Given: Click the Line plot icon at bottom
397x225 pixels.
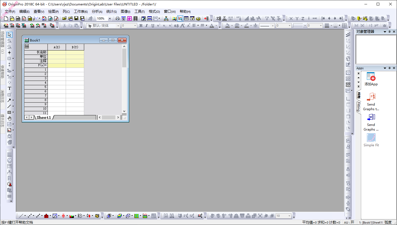Looking at the screenshot, I should pyautogui.click(x=21, y=216).
